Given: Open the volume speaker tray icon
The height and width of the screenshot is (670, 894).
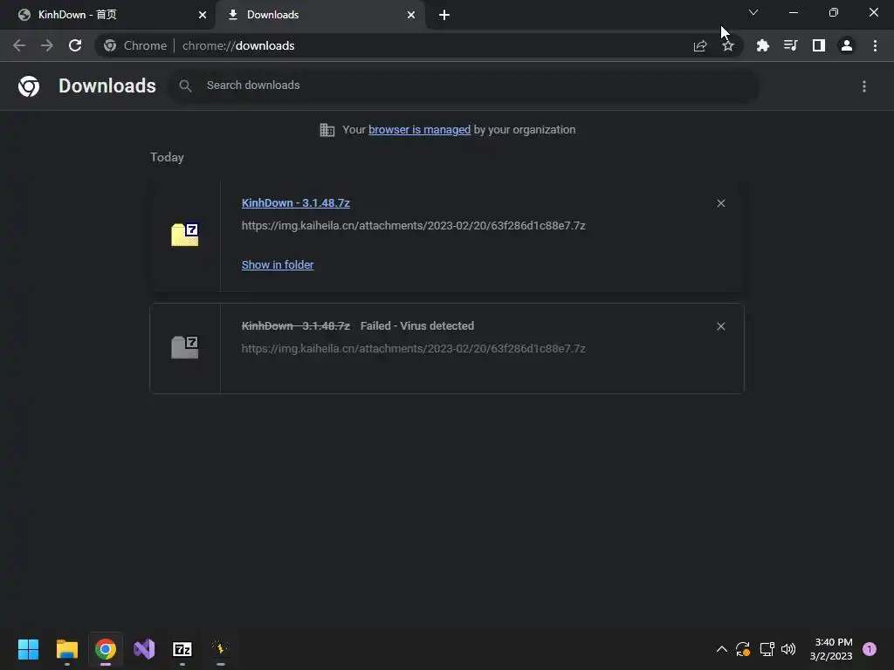Looking at the screenshot, I should tap(788, 649).
